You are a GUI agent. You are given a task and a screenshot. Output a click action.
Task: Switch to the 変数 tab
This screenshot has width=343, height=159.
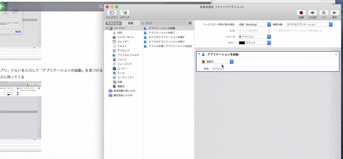pos(131,23)
